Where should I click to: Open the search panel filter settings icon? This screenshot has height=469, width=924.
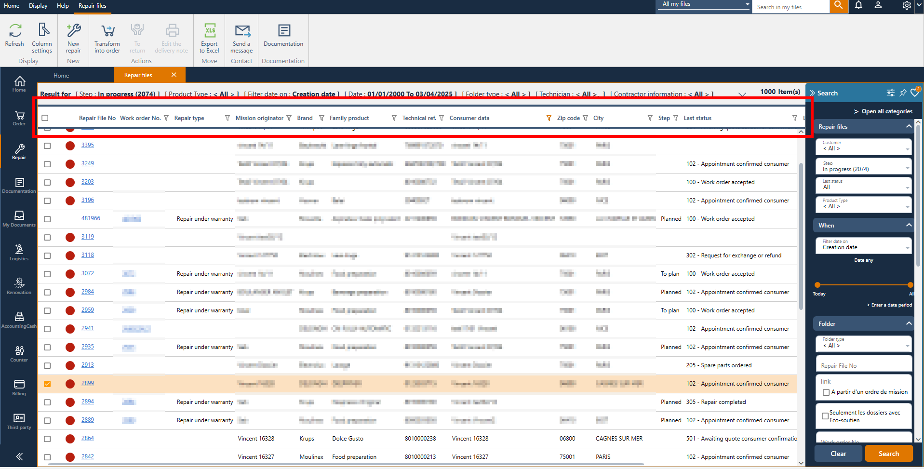click(x=891, y=93)
